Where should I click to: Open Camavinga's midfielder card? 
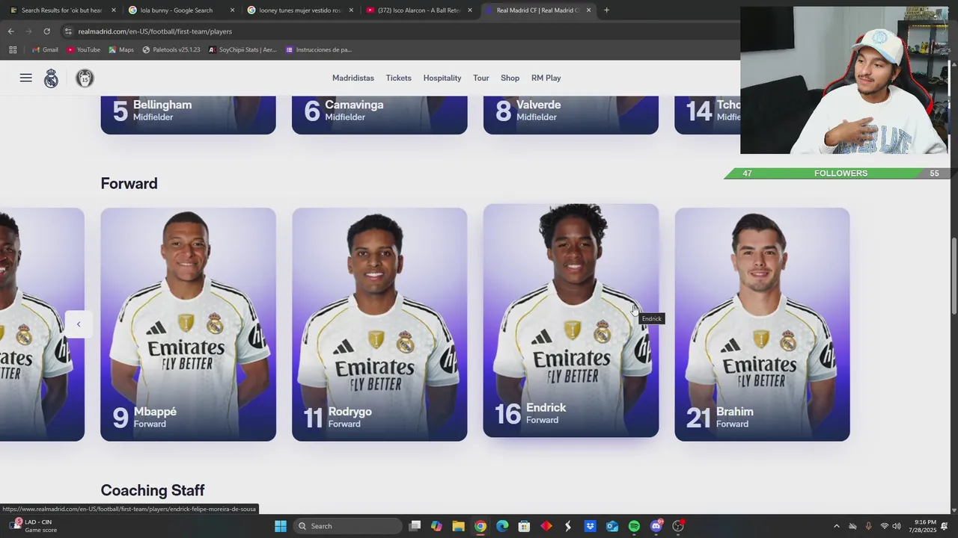(x=379, y=115)
